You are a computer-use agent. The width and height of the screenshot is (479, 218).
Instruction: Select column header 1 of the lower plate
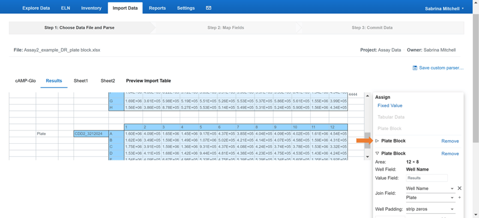(x=134, y=127)
